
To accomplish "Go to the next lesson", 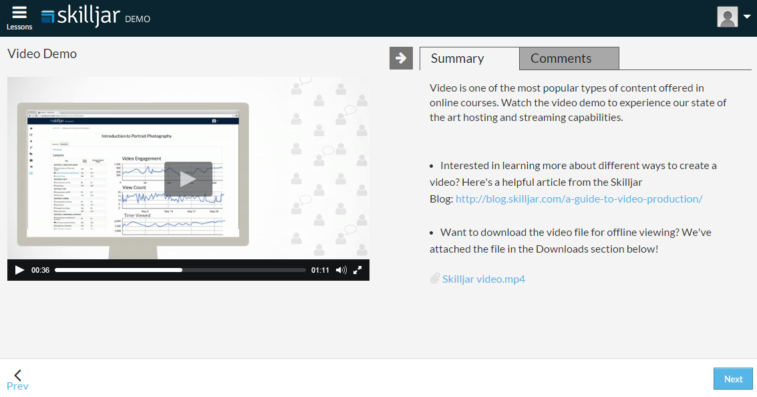I will coord(733,379).
